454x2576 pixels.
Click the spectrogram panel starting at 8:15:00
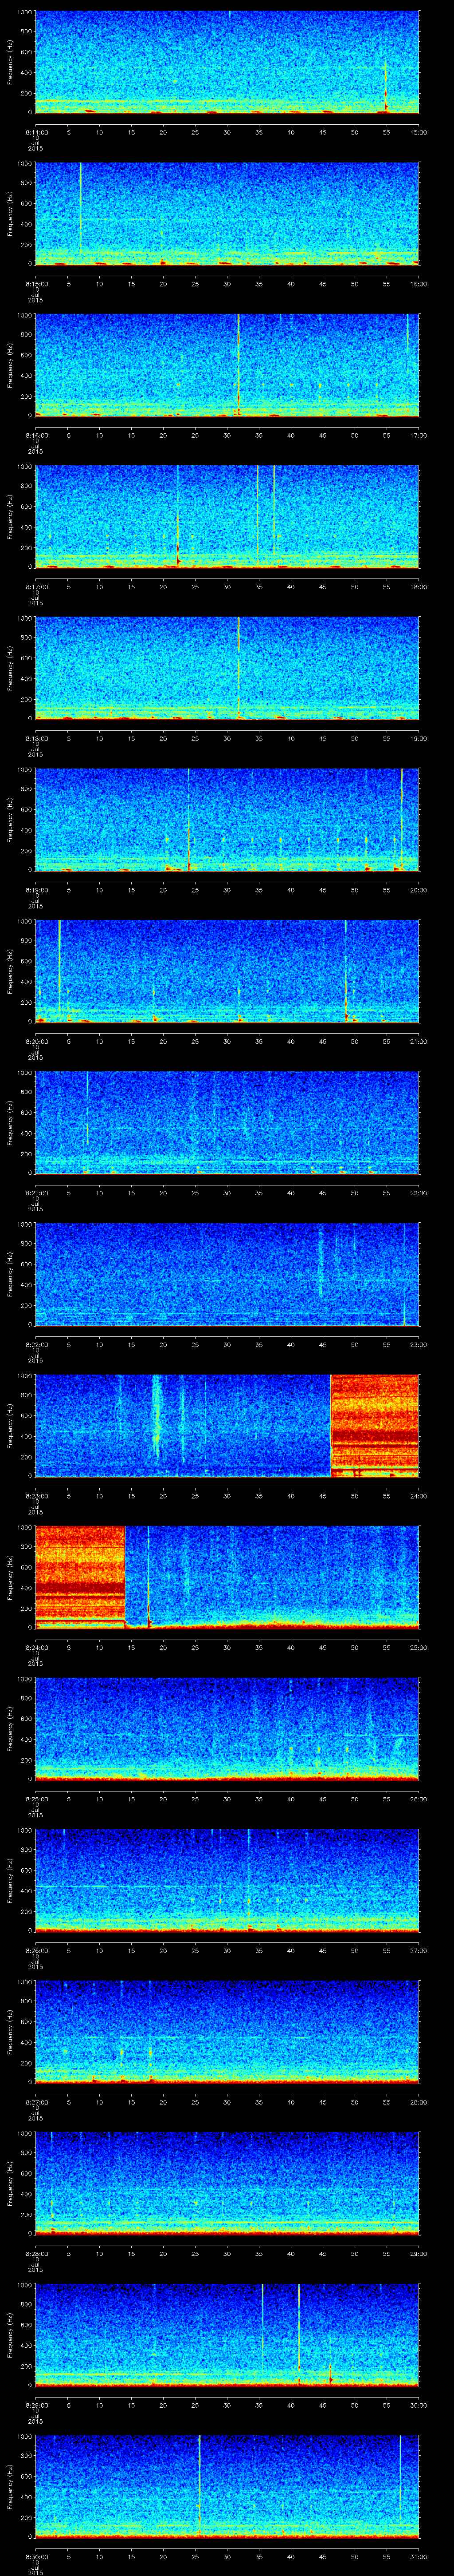coord(227,214)
